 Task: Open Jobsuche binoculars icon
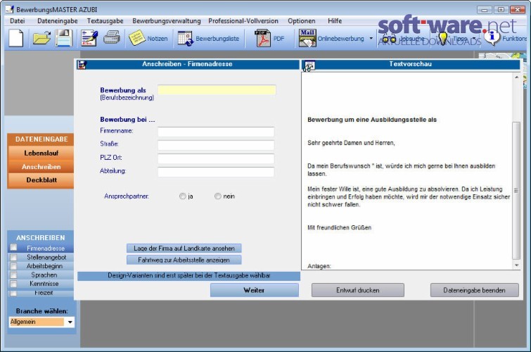[x=389, y=38]
